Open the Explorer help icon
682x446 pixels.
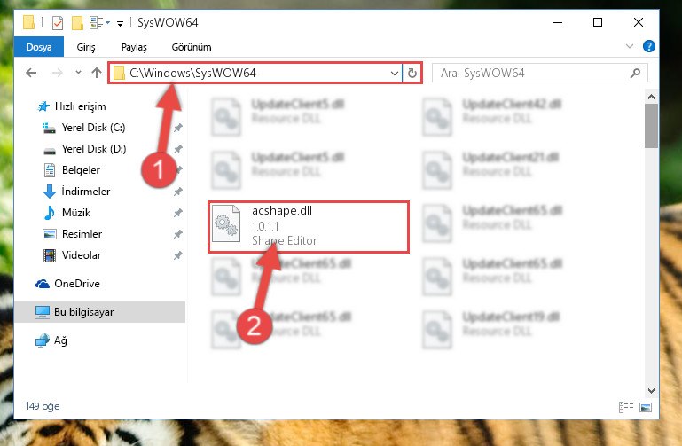(x=648, y=46)
